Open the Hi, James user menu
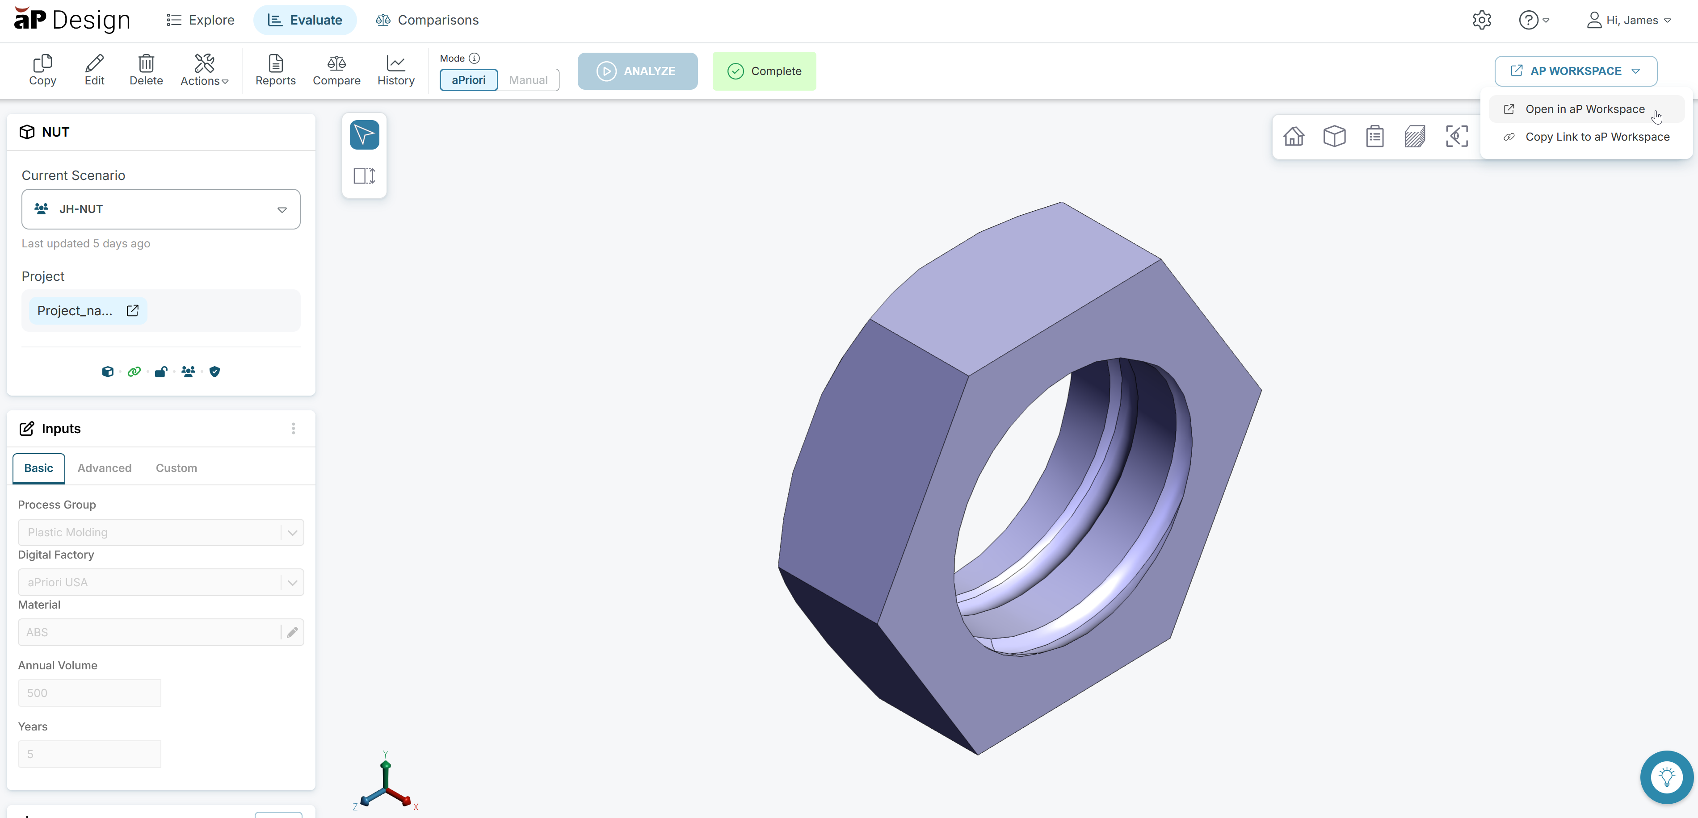This screenshot has height=818, width=1698. [x=1629, y=21]
